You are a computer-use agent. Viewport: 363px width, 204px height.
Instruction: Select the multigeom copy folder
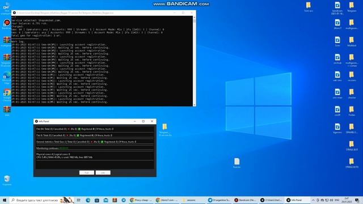point(352,60)
